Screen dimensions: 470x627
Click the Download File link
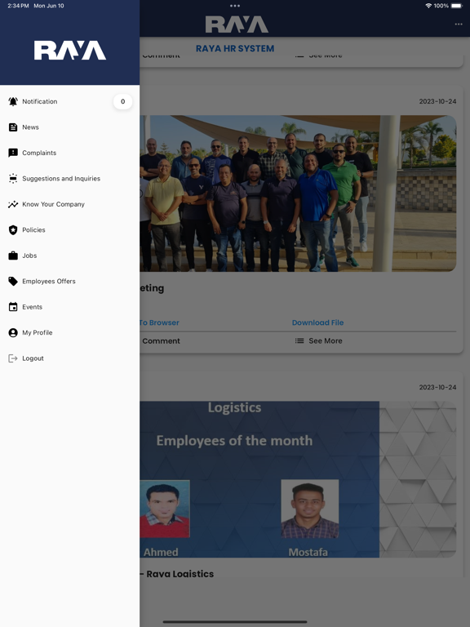tap(317, 322)
